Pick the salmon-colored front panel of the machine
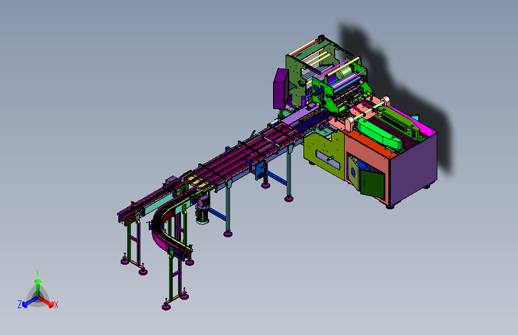 tap(367, 170)
